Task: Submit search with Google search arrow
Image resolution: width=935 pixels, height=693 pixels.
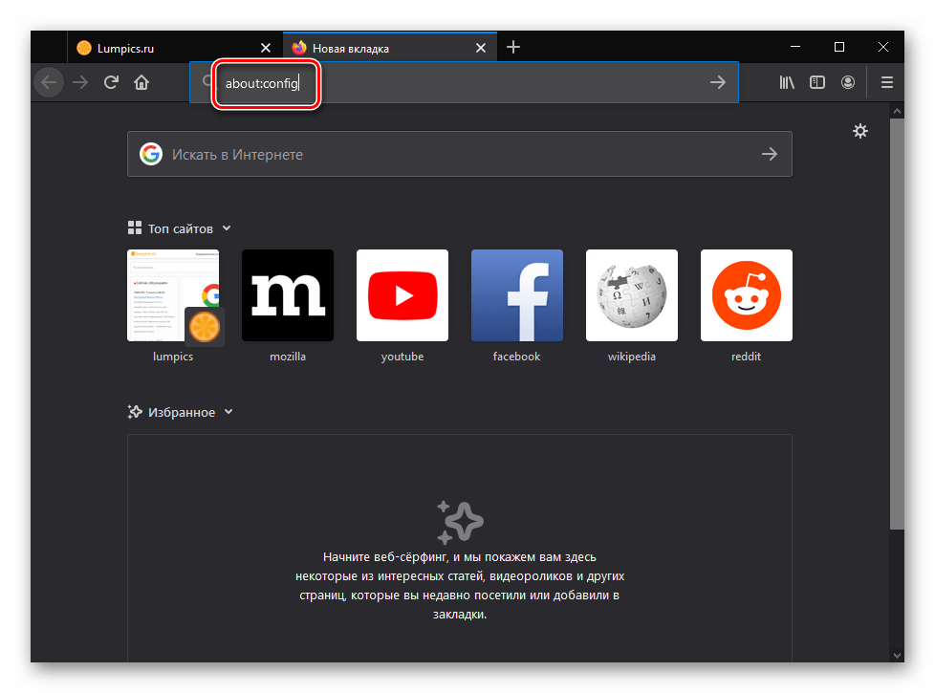Action: point(769,154)
